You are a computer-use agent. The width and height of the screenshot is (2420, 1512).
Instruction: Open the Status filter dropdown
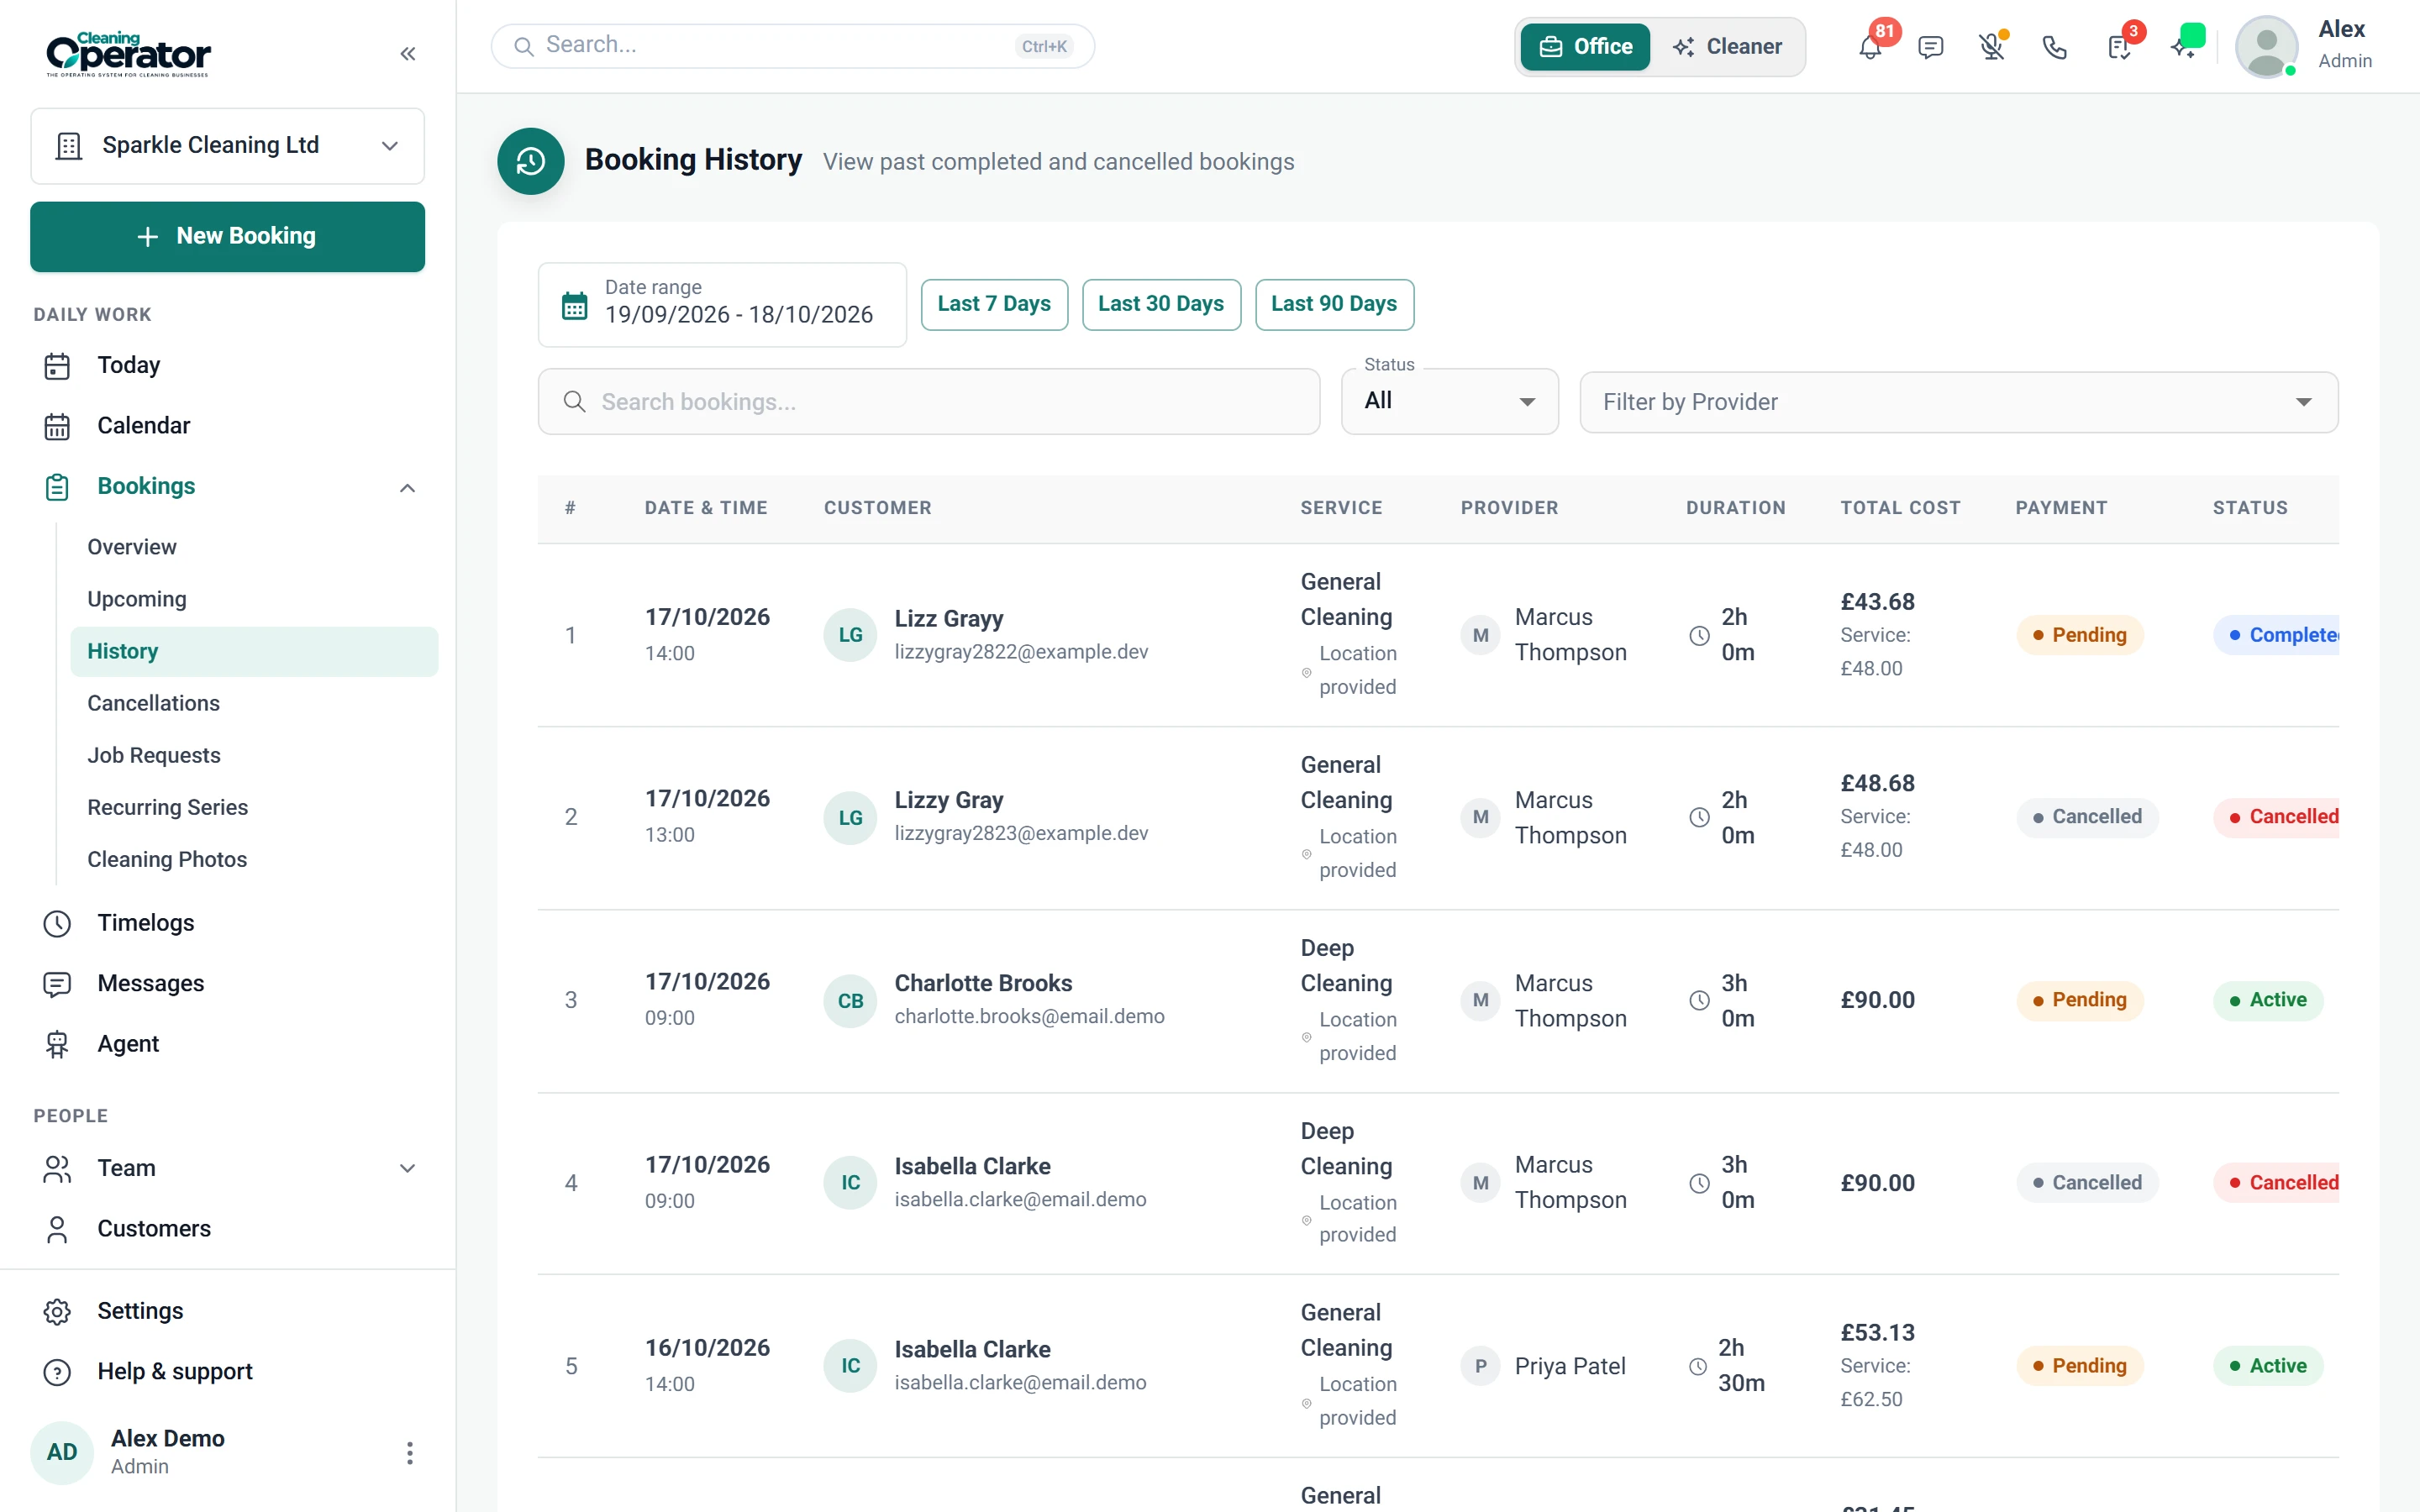coord(1449,402)
